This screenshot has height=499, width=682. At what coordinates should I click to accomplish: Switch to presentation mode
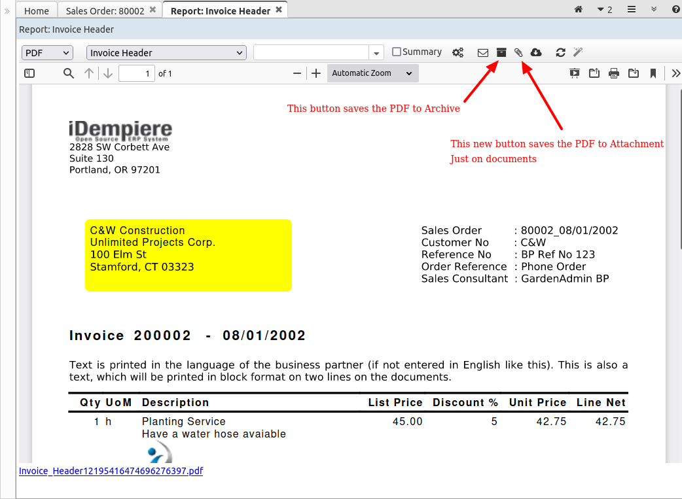(575, 73)
